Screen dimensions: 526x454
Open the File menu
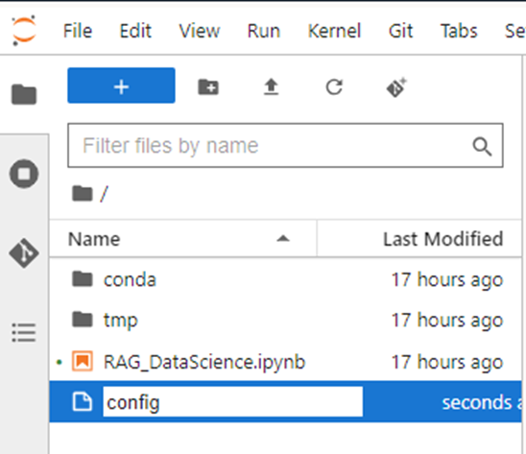click(78, 31)
